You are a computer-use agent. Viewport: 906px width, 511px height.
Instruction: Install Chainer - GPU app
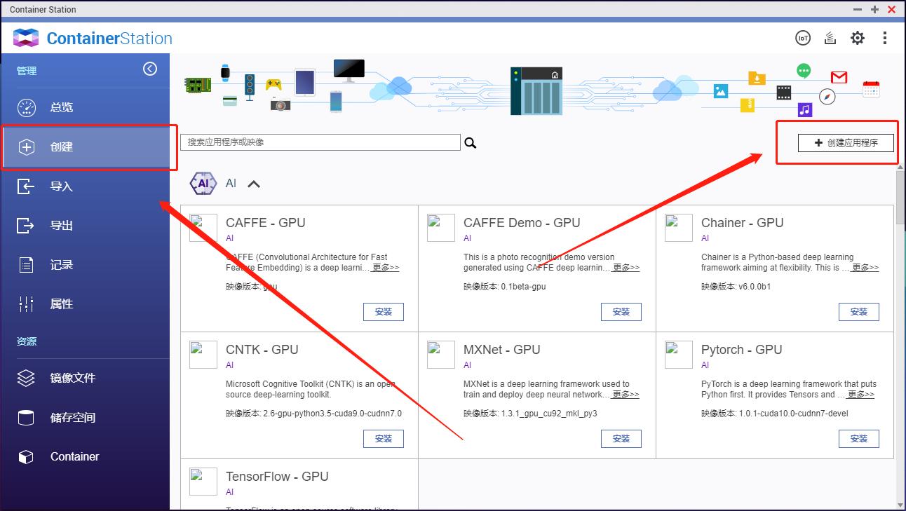859,312
